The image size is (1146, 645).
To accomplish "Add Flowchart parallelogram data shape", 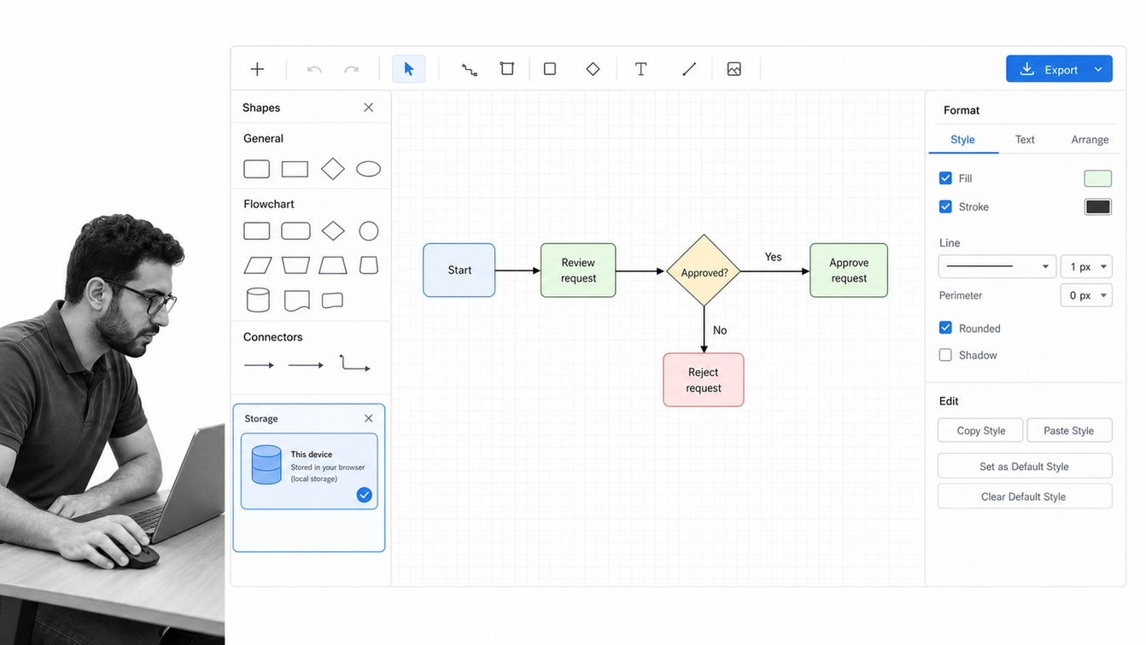I will pyautogui.click(x=258, y=265).
